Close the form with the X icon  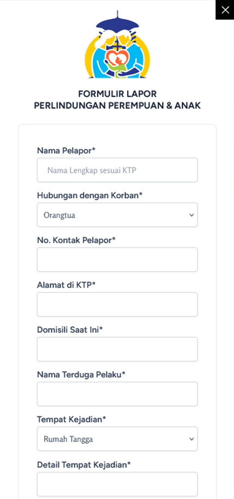[225, 10]
